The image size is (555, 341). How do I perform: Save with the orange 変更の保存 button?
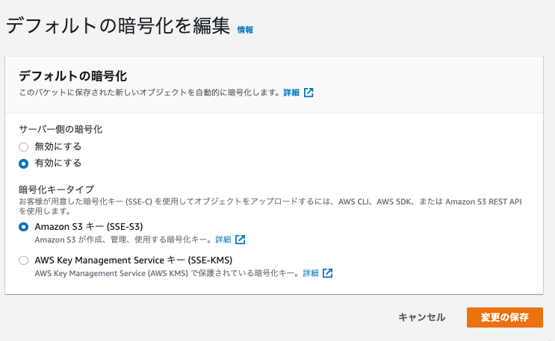(x=505, y=317)
